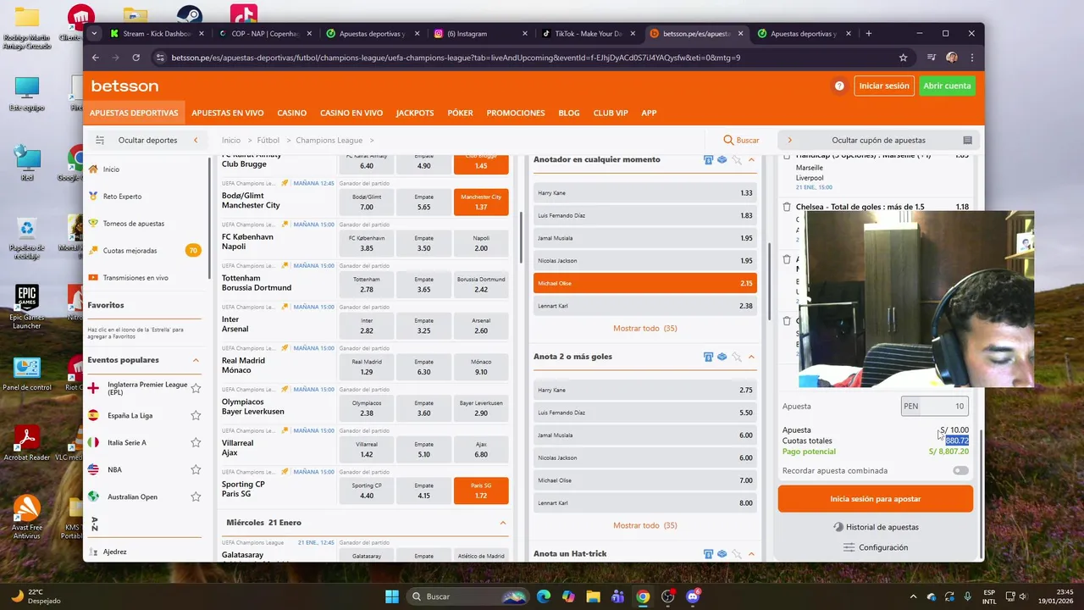Open CASINO menu item

coord(292,113)
